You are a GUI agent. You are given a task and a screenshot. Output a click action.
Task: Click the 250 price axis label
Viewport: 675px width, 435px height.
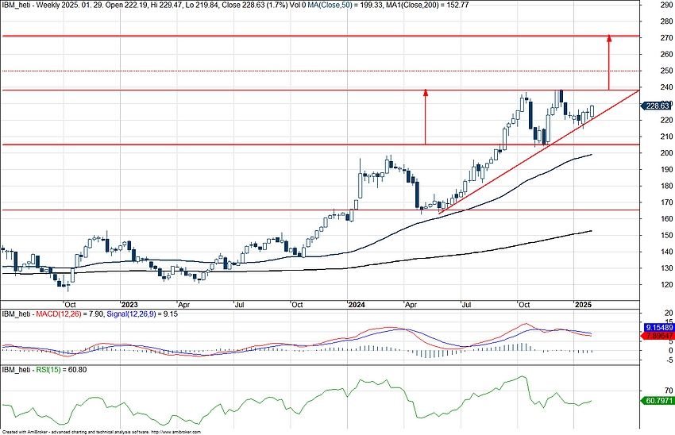point(666,71)
